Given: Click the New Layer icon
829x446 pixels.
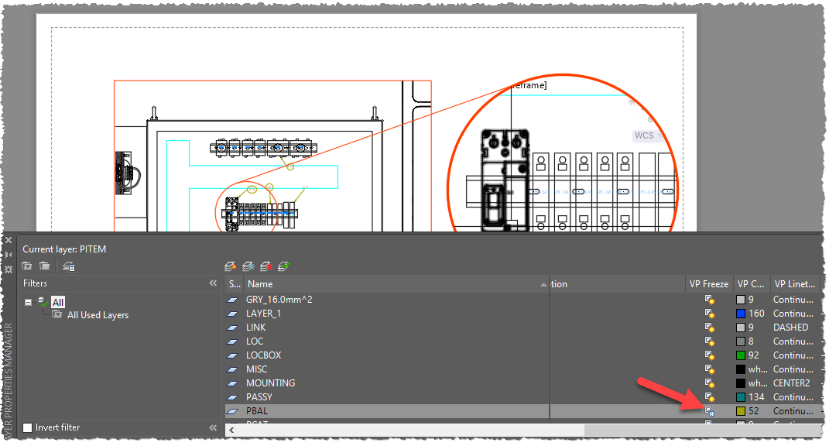Looking at the screenshot, I should click(230, 266).
